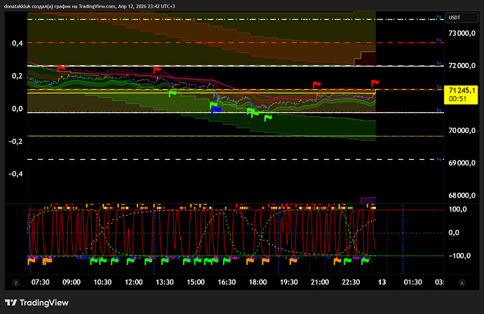Click the 22:30 time axis label
The height and width of the screenshot is (314, 484).
pyautogui.click(x=351, y=282)
